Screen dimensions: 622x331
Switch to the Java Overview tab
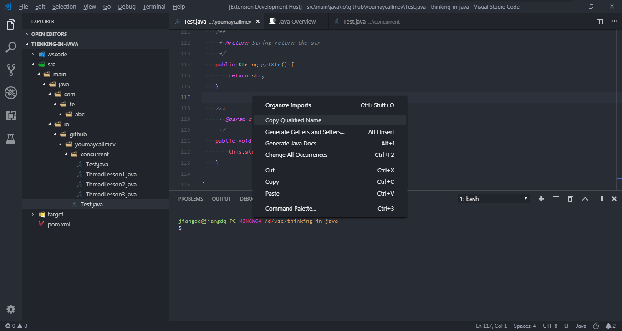296,21
